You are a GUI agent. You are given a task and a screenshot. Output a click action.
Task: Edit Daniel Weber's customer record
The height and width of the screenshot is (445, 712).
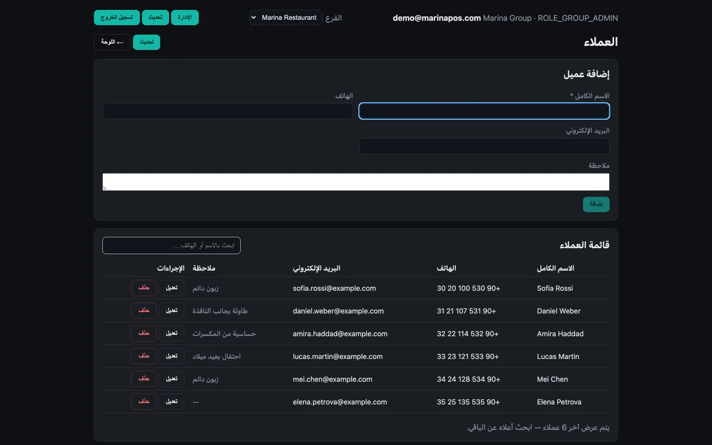pyautogui.click(x=172, y=311)
